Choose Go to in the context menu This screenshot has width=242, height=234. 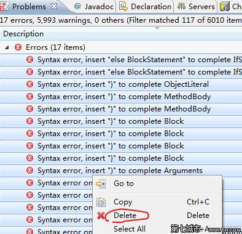(157, 184)
